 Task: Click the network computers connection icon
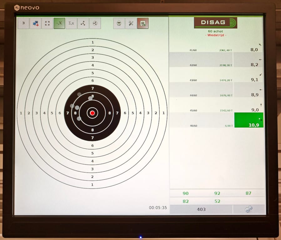tap(35, 23)
